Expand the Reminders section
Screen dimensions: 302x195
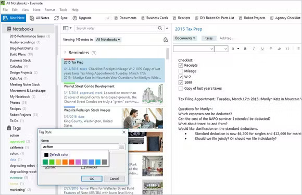(x=65, y=53)
